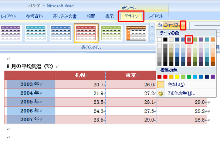Select the purple table style thumbnail
Viewport: 220px width, 156px height.
[x=10, y=33]
